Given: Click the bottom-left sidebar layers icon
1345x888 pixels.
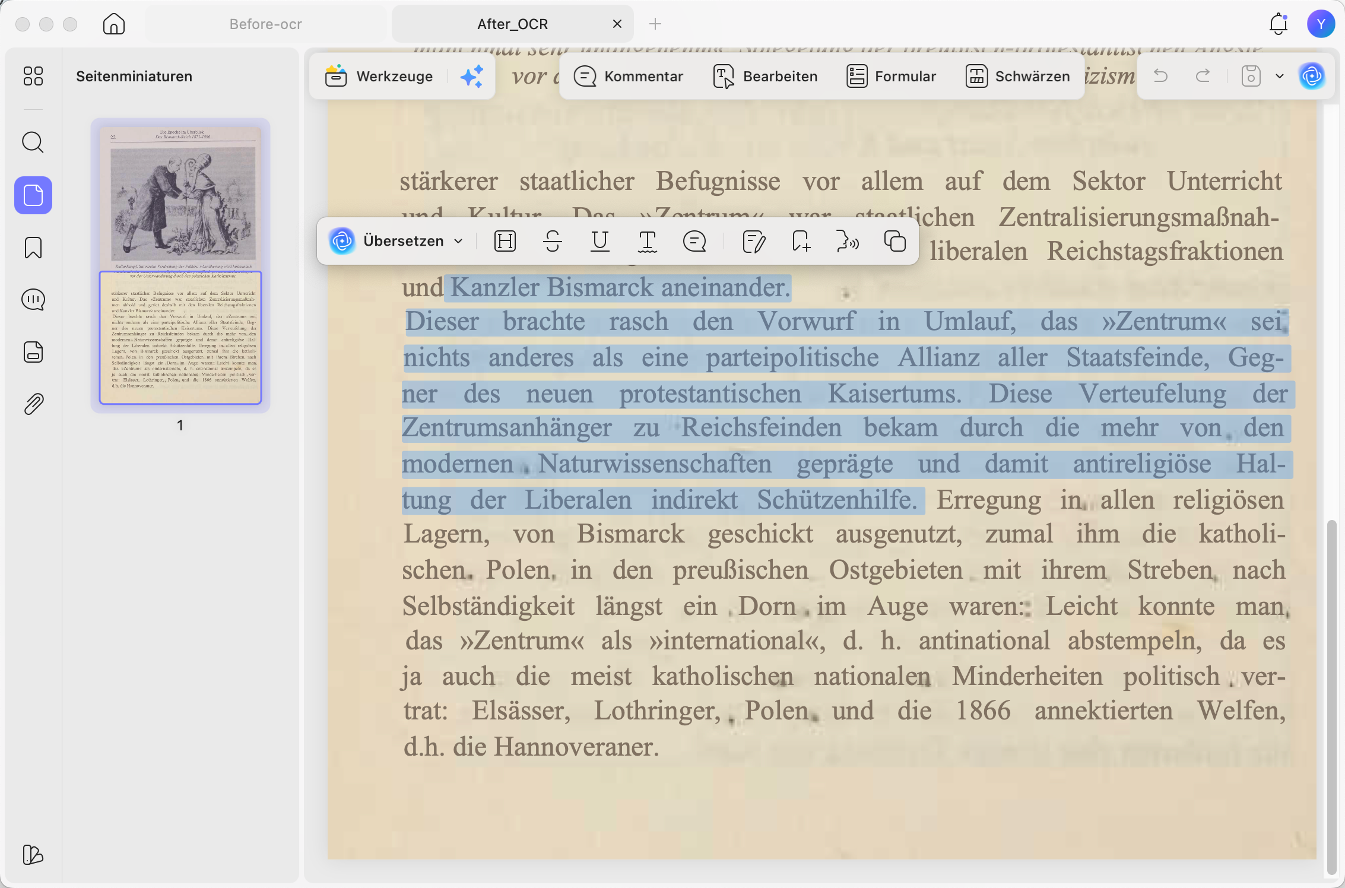Looking at the screenshot, I should point(33,855).
